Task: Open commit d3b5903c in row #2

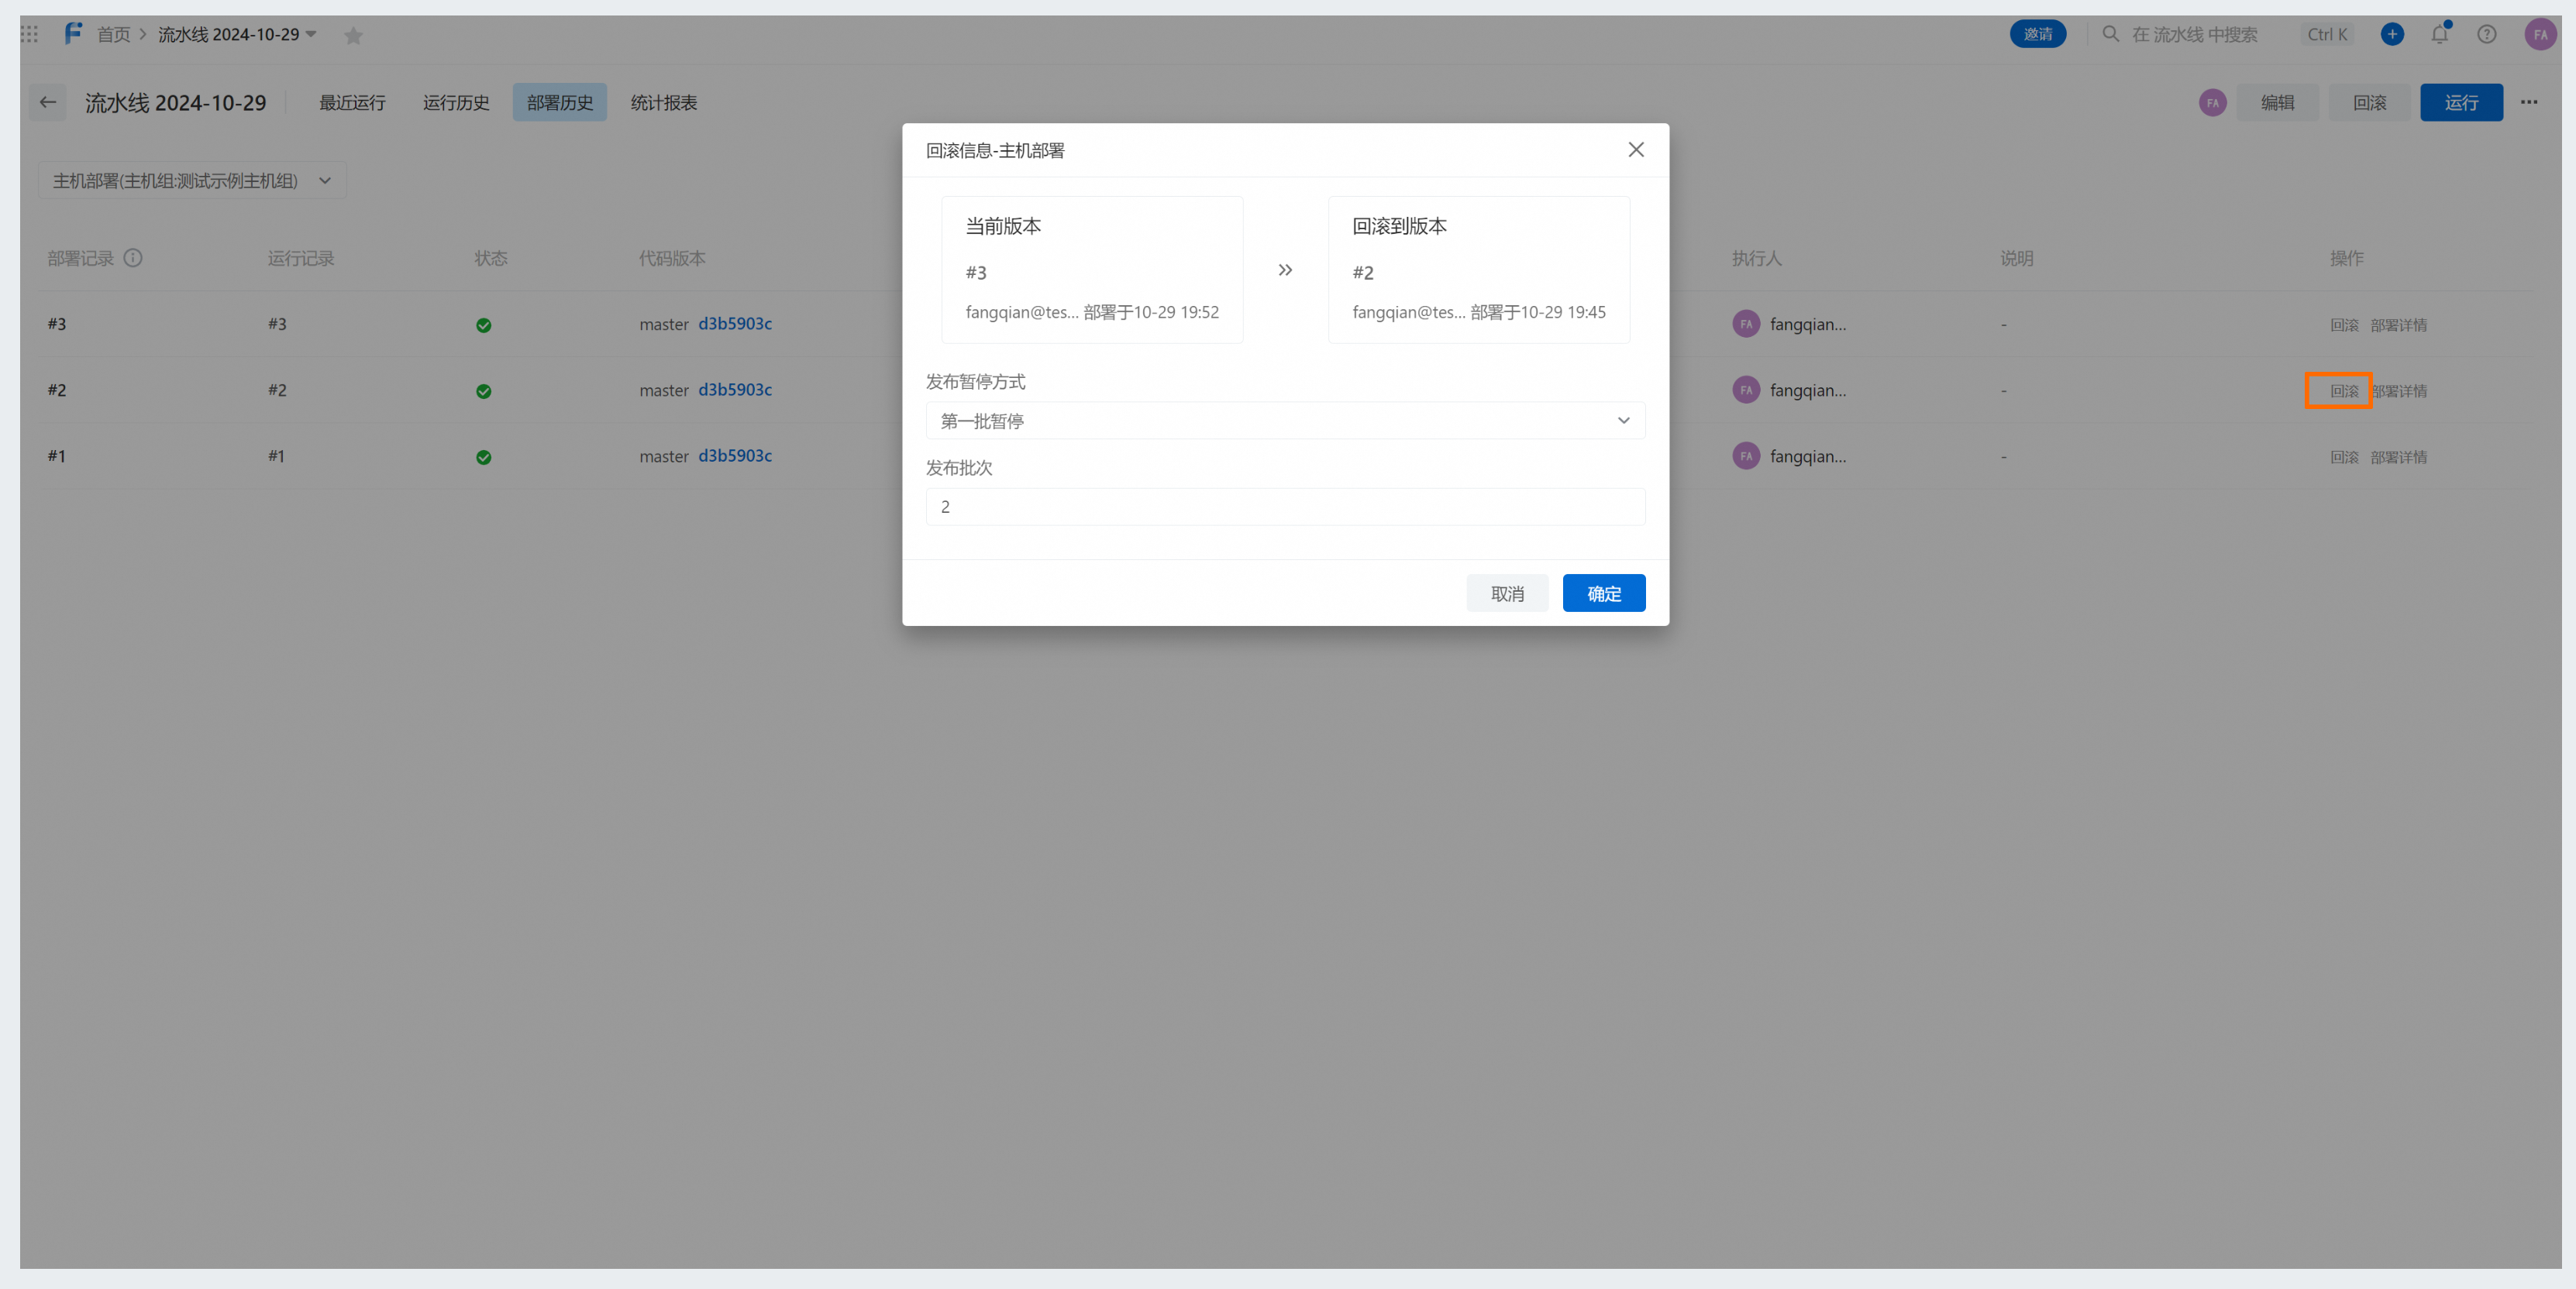Action: pos(735,390)
